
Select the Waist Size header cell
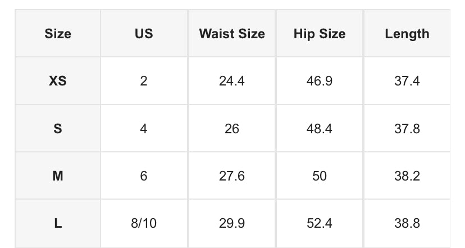point(231,34)
